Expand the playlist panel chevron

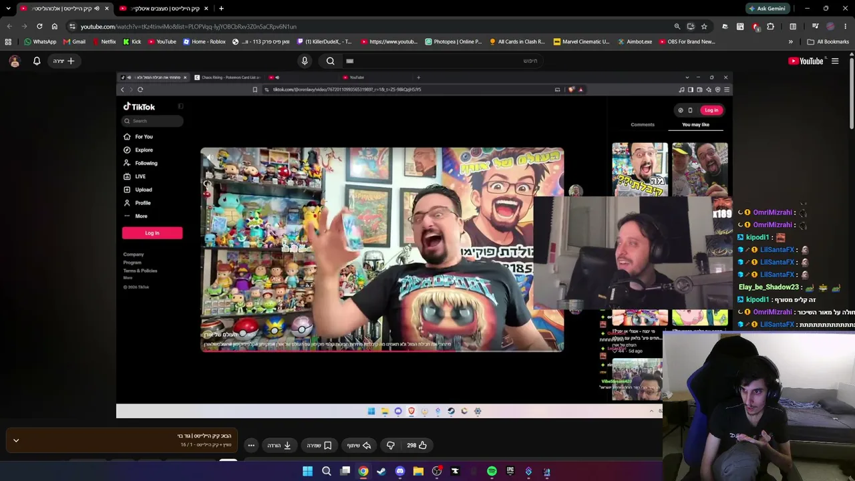point(16,441)
